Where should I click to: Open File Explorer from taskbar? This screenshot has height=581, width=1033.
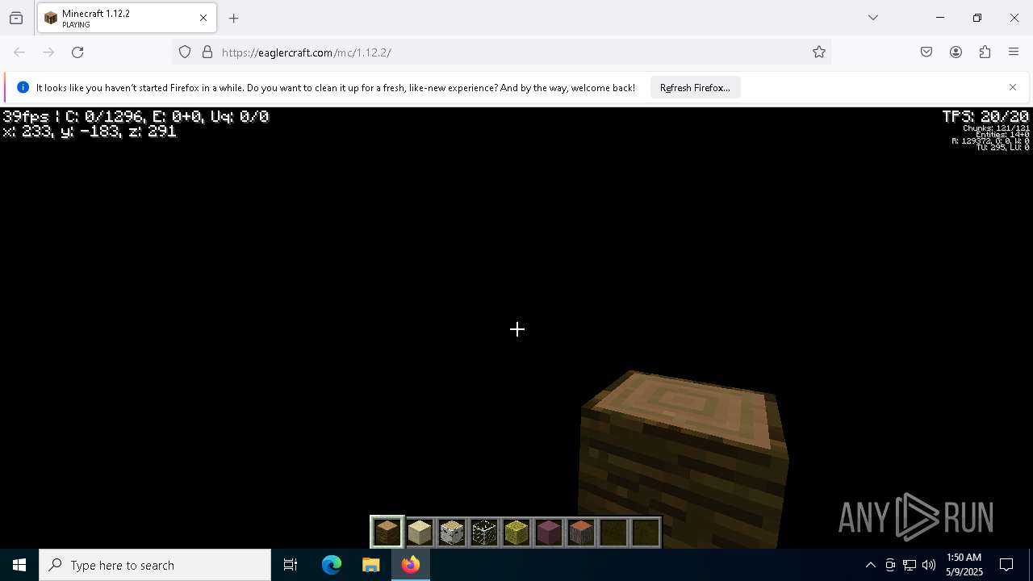370,565
